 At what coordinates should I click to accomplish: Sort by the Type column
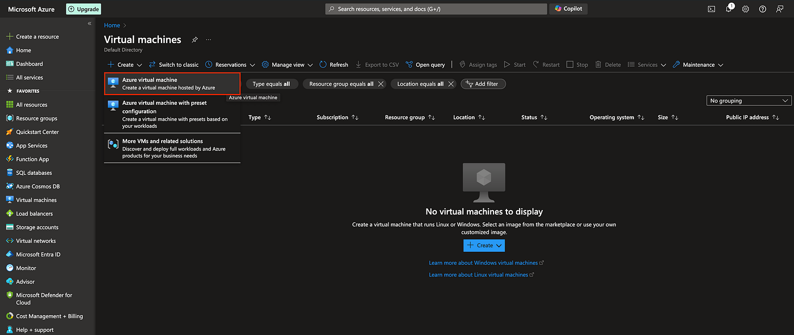(x=260, y=117)
